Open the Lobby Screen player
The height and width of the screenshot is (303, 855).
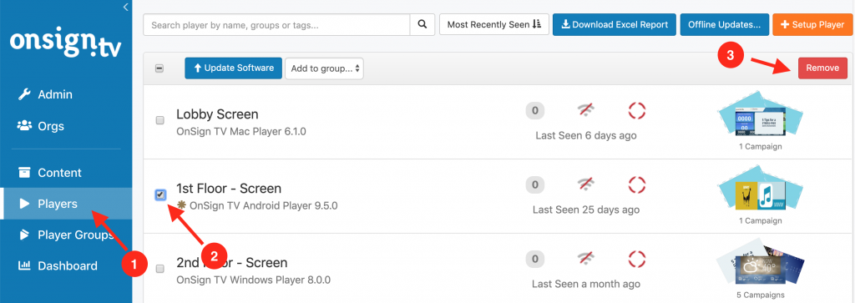217,114
